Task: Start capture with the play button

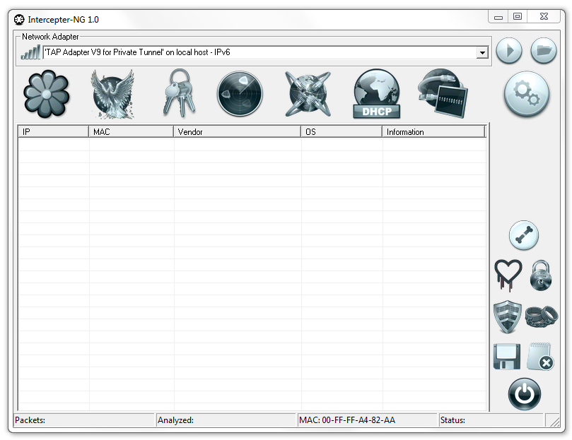Action: pyautogui.click(x=508, y=51)
